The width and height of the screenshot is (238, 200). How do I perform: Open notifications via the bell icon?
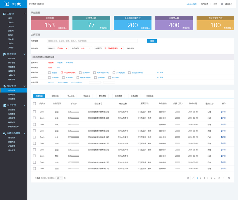point(222,4)
